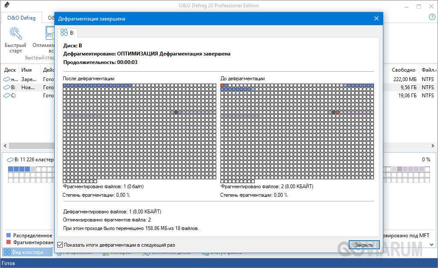Click the red fragmented block in До дефрагментации map
Viewport: 438px width, 268px height.
pos(223,86)
